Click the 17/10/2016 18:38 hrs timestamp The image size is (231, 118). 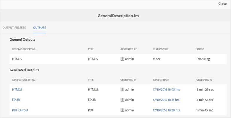166,110
